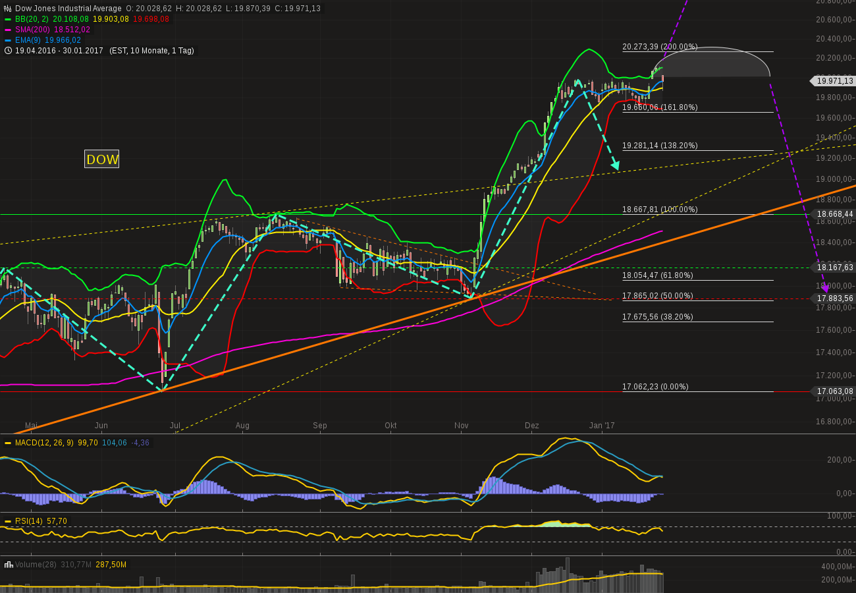Click the Aug label on the time axis
856x593 pixels.
[242, 426]
